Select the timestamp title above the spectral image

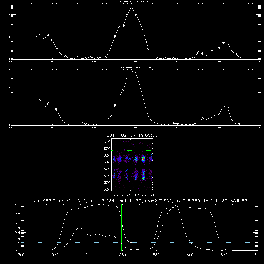point(132,135)
